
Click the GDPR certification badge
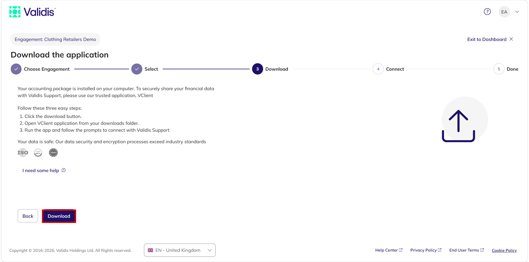(53, 153)
